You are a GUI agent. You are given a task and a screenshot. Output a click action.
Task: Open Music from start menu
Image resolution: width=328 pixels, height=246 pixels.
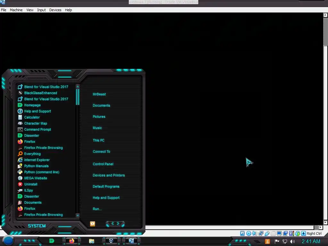(x=97, y=128)
